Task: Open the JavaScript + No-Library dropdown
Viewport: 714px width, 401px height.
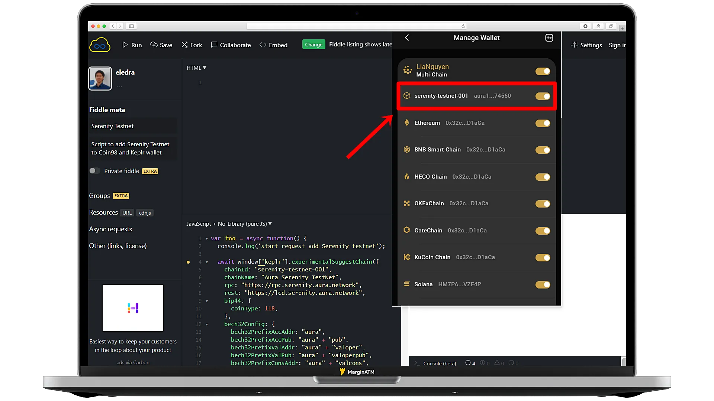Action: point(229,224)
